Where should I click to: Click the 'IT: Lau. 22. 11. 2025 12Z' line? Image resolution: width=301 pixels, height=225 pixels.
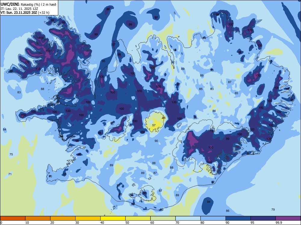pos(19,9)
